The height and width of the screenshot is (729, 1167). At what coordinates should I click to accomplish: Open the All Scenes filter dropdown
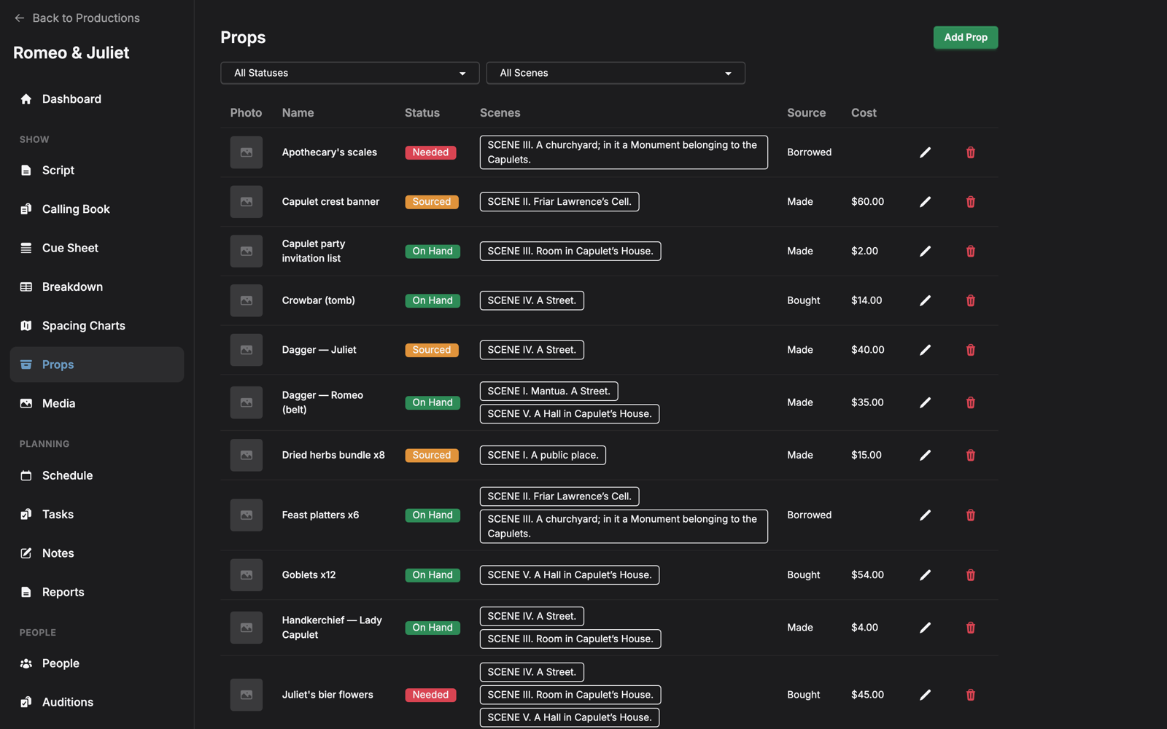pos(616,73)
